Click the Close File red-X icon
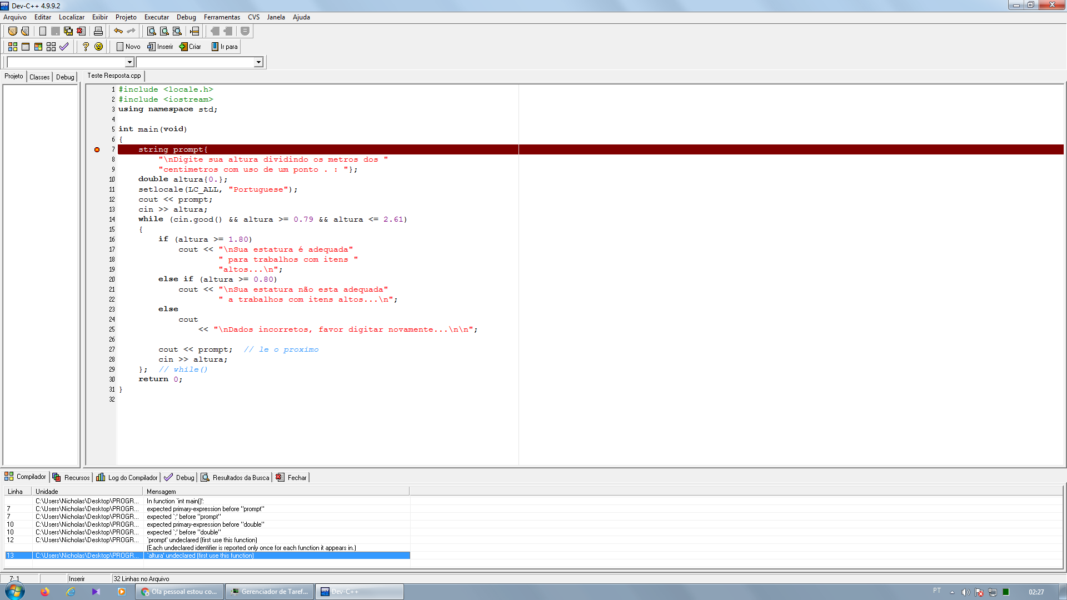This screenshot has width=1067, height=600. (81, 31)
